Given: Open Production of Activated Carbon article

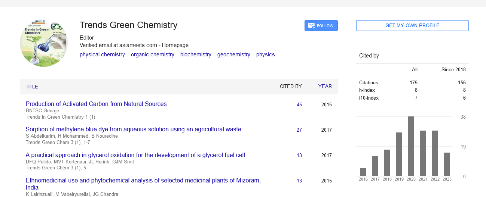Looking at the screenshot, I should [96, 104].
